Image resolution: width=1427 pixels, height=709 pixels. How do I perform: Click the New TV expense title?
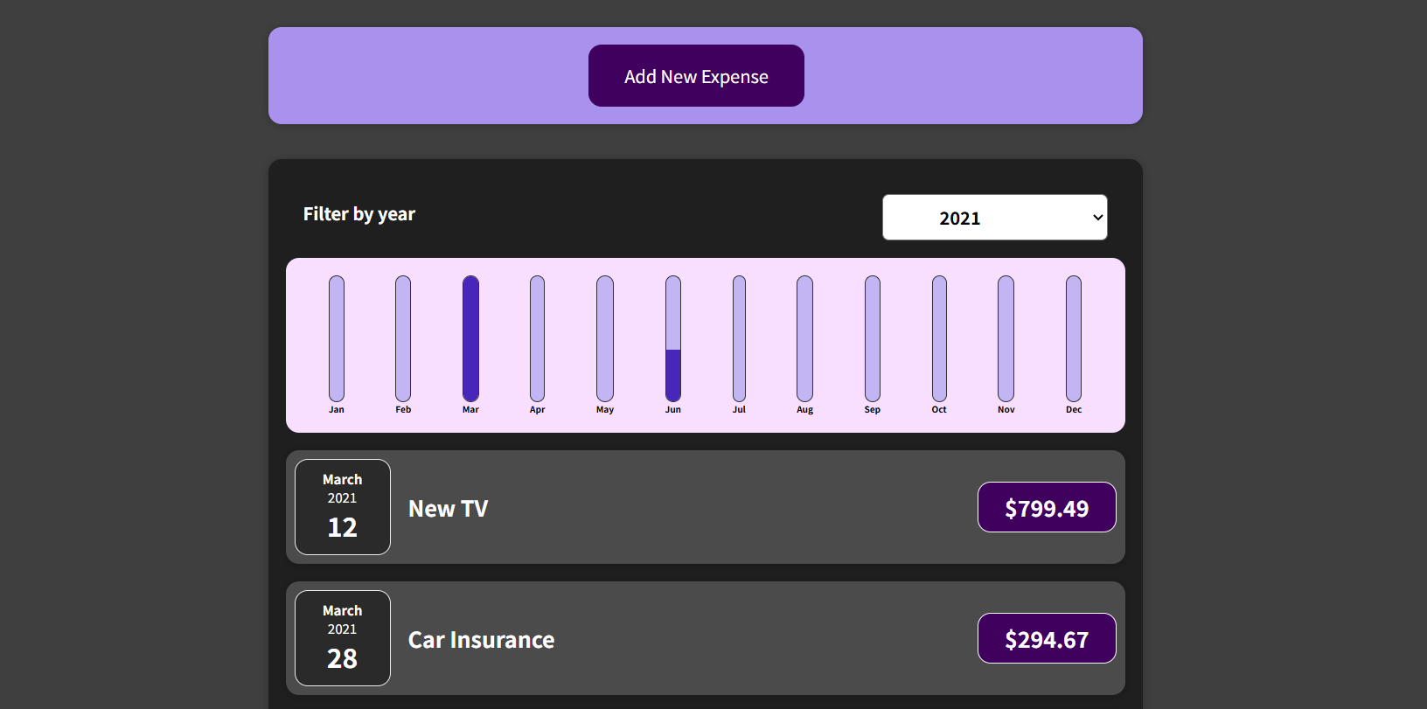tap(449, 509)
